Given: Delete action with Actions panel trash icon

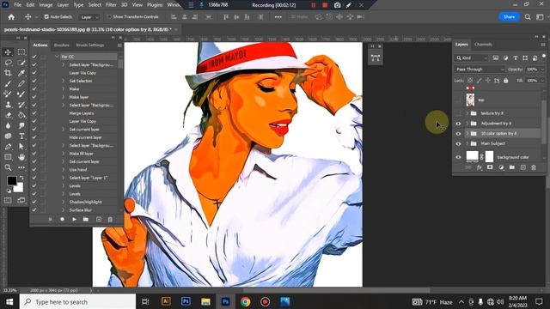Looking at the screenshot, I should pos(110,220).
